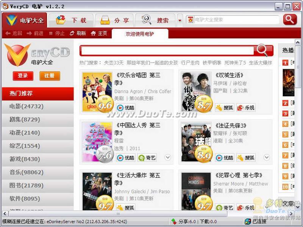Open 音乐(98062) category
The width and height of the screenshot is (303, 227).
[38, 172]
